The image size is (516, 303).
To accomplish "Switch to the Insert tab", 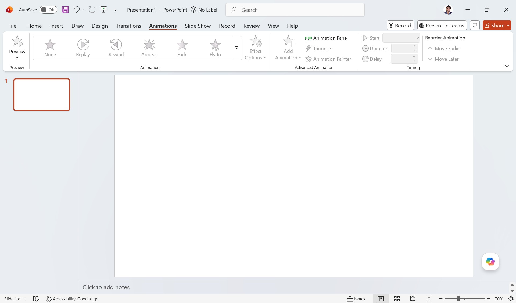I will tap(56, 26).
